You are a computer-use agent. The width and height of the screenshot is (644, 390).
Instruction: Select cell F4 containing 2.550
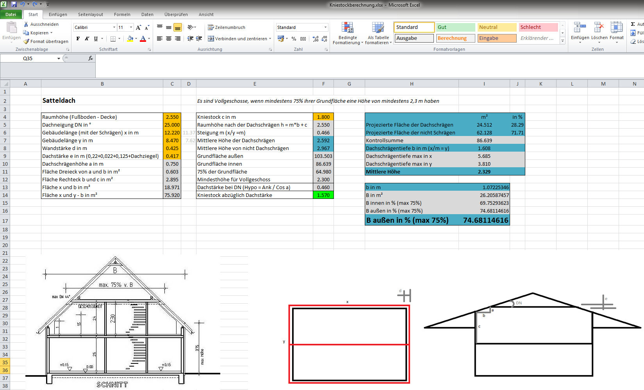pyautogui.click(x=323, y=125)
